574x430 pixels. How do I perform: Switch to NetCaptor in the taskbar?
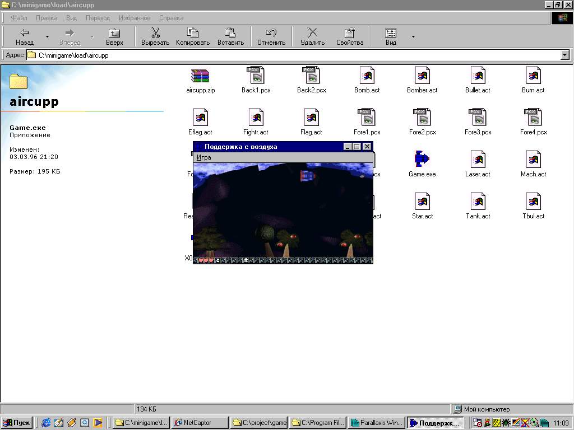click(x=200, y=423)
